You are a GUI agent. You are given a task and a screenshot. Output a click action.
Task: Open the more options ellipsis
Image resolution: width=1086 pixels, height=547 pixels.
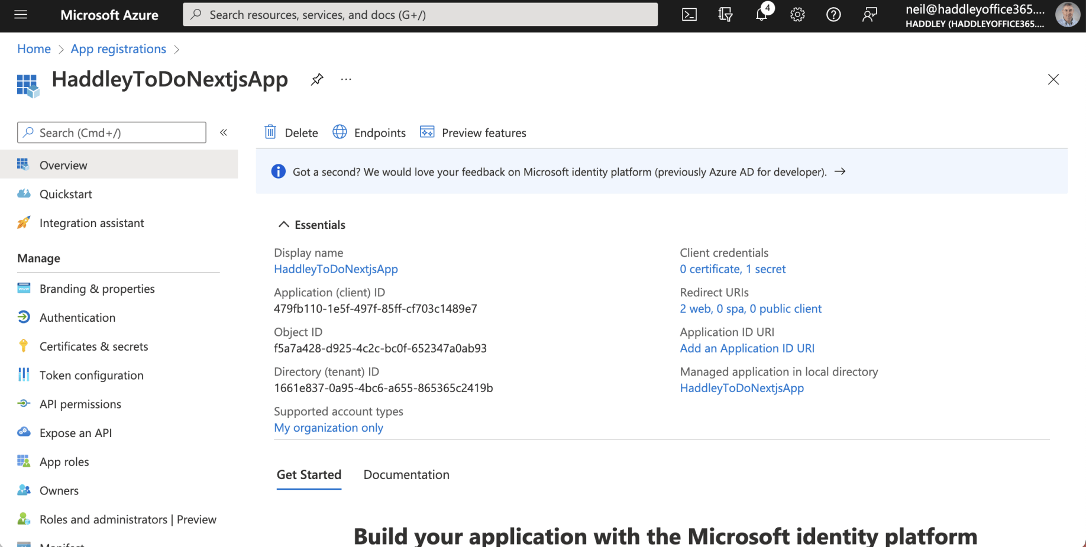[346, 79]
